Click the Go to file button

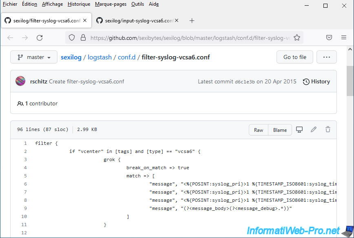click(295, 57)
